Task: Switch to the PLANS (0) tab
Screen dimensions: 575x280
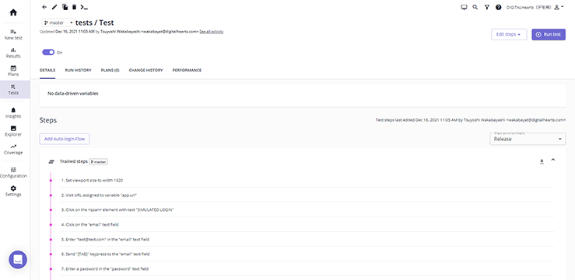Action: pos(110,70)
